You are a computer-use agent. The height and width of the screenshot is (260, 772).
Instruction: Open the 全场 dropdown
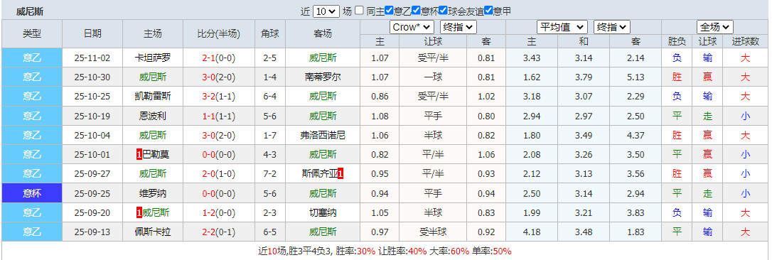click(x=714, y=27)
